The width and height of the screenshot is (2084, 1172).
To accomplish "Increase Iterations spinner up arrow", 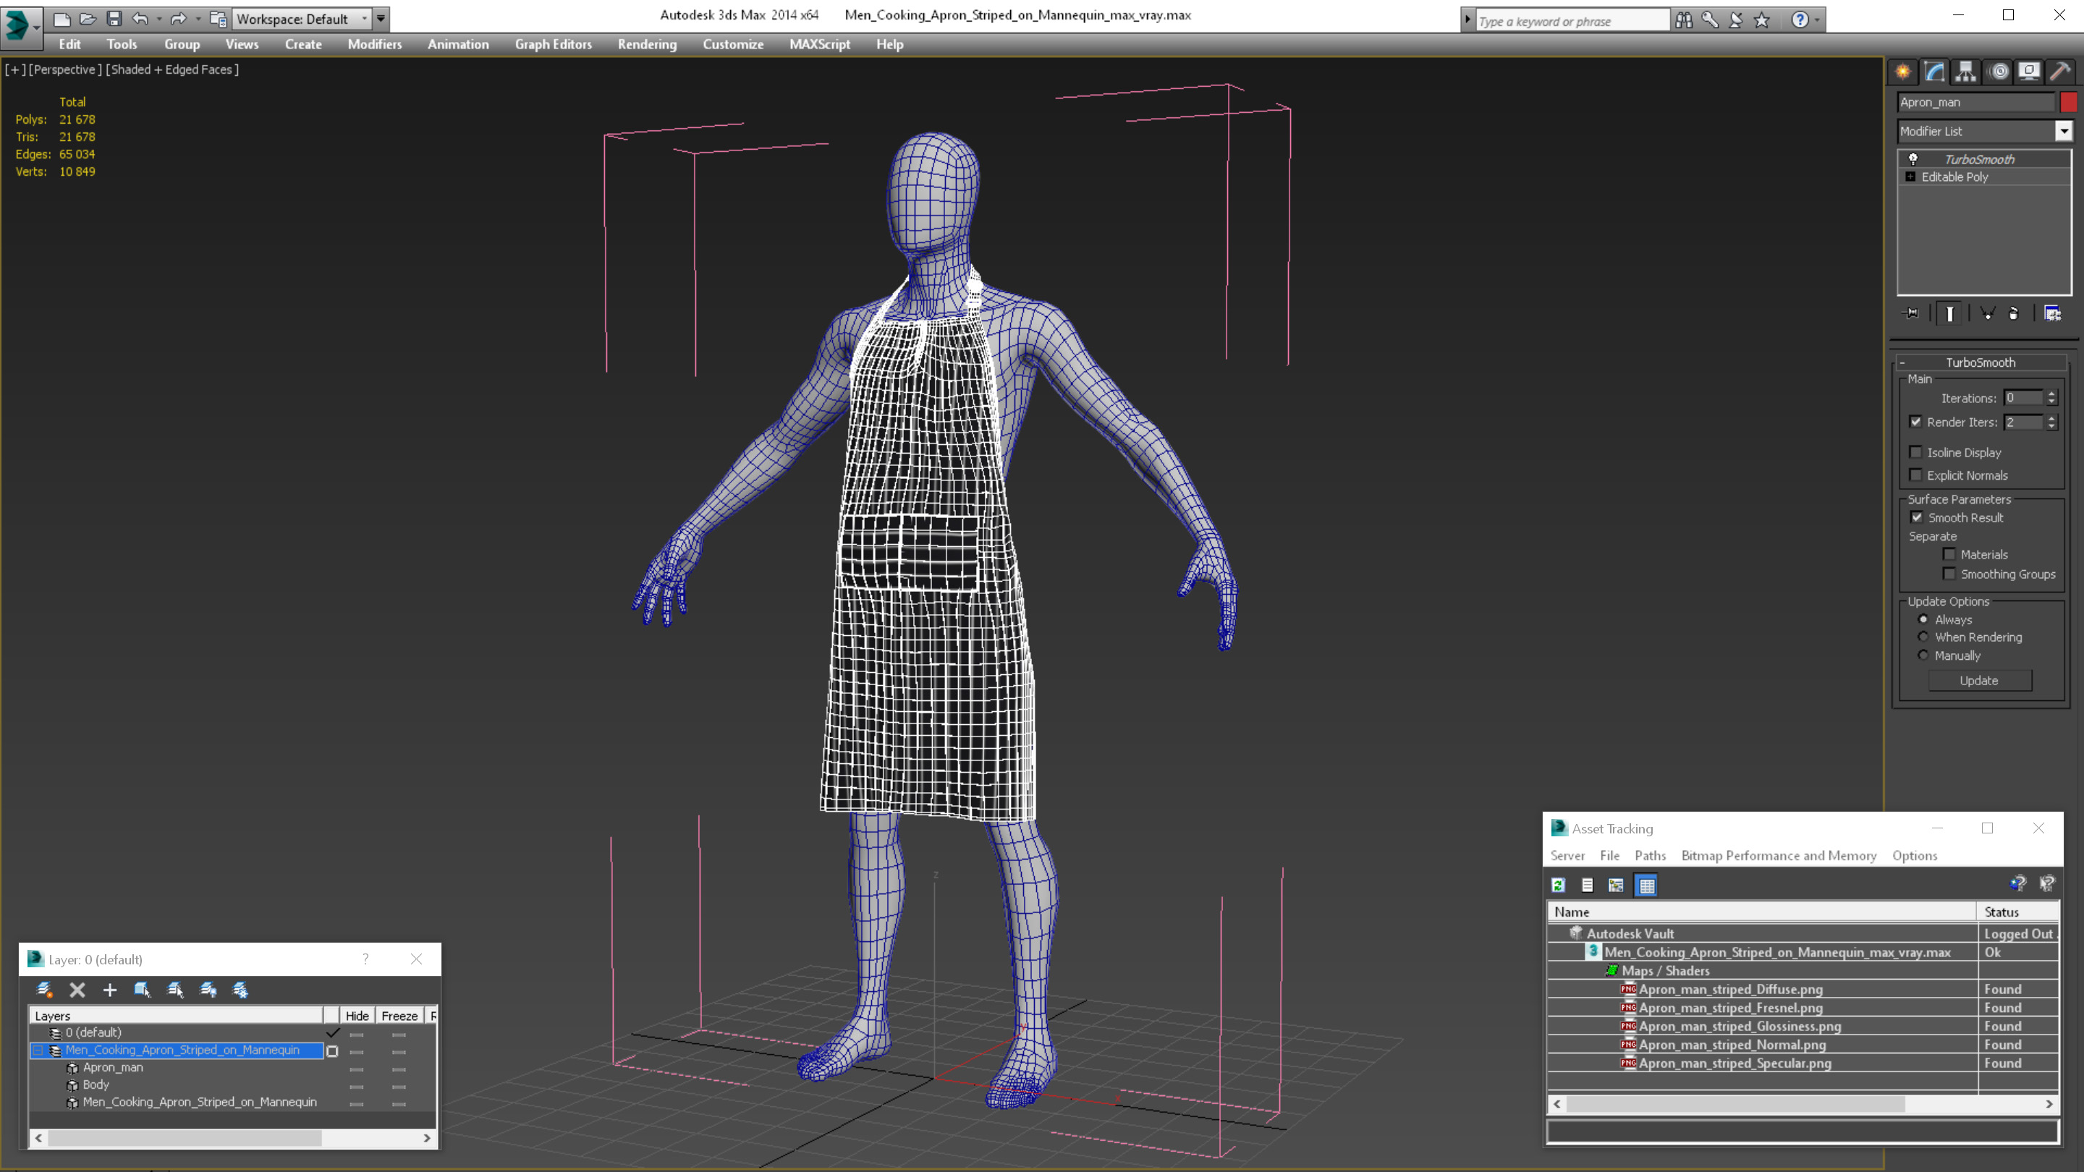I will (x=2051, y=393).
